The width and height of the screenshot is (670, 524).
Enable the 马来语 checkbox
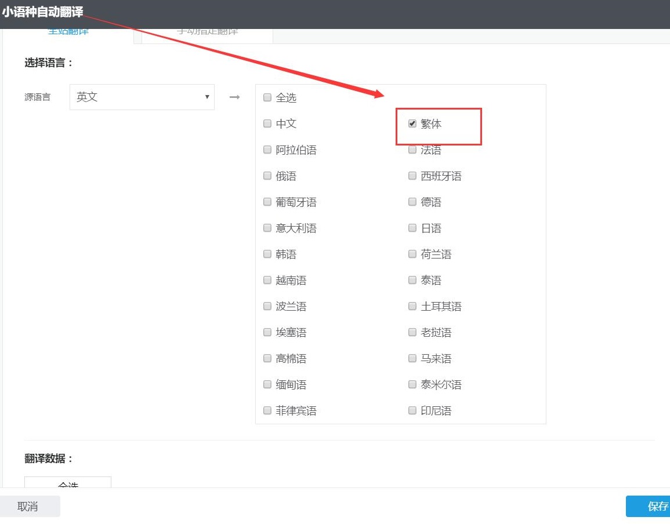pyautogui.click(x=412, y=358)
